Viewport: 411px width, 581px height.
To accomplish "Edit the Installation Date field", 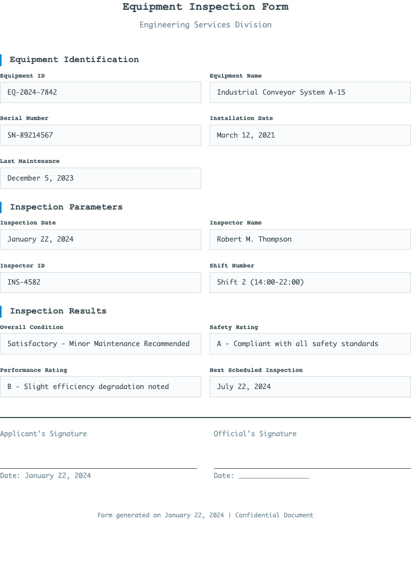I will (x=310, y=135).
